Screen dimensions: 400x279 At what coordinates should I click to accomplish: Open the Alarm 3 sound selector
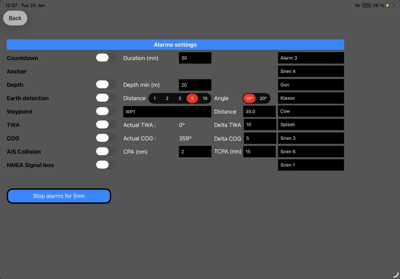coord(311,57)
